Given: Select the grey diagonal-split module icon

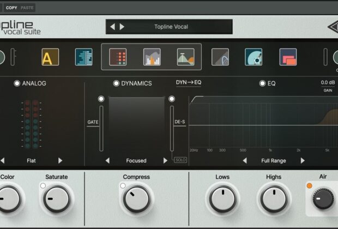Looking at the screenshot, I should coord(220,57).
